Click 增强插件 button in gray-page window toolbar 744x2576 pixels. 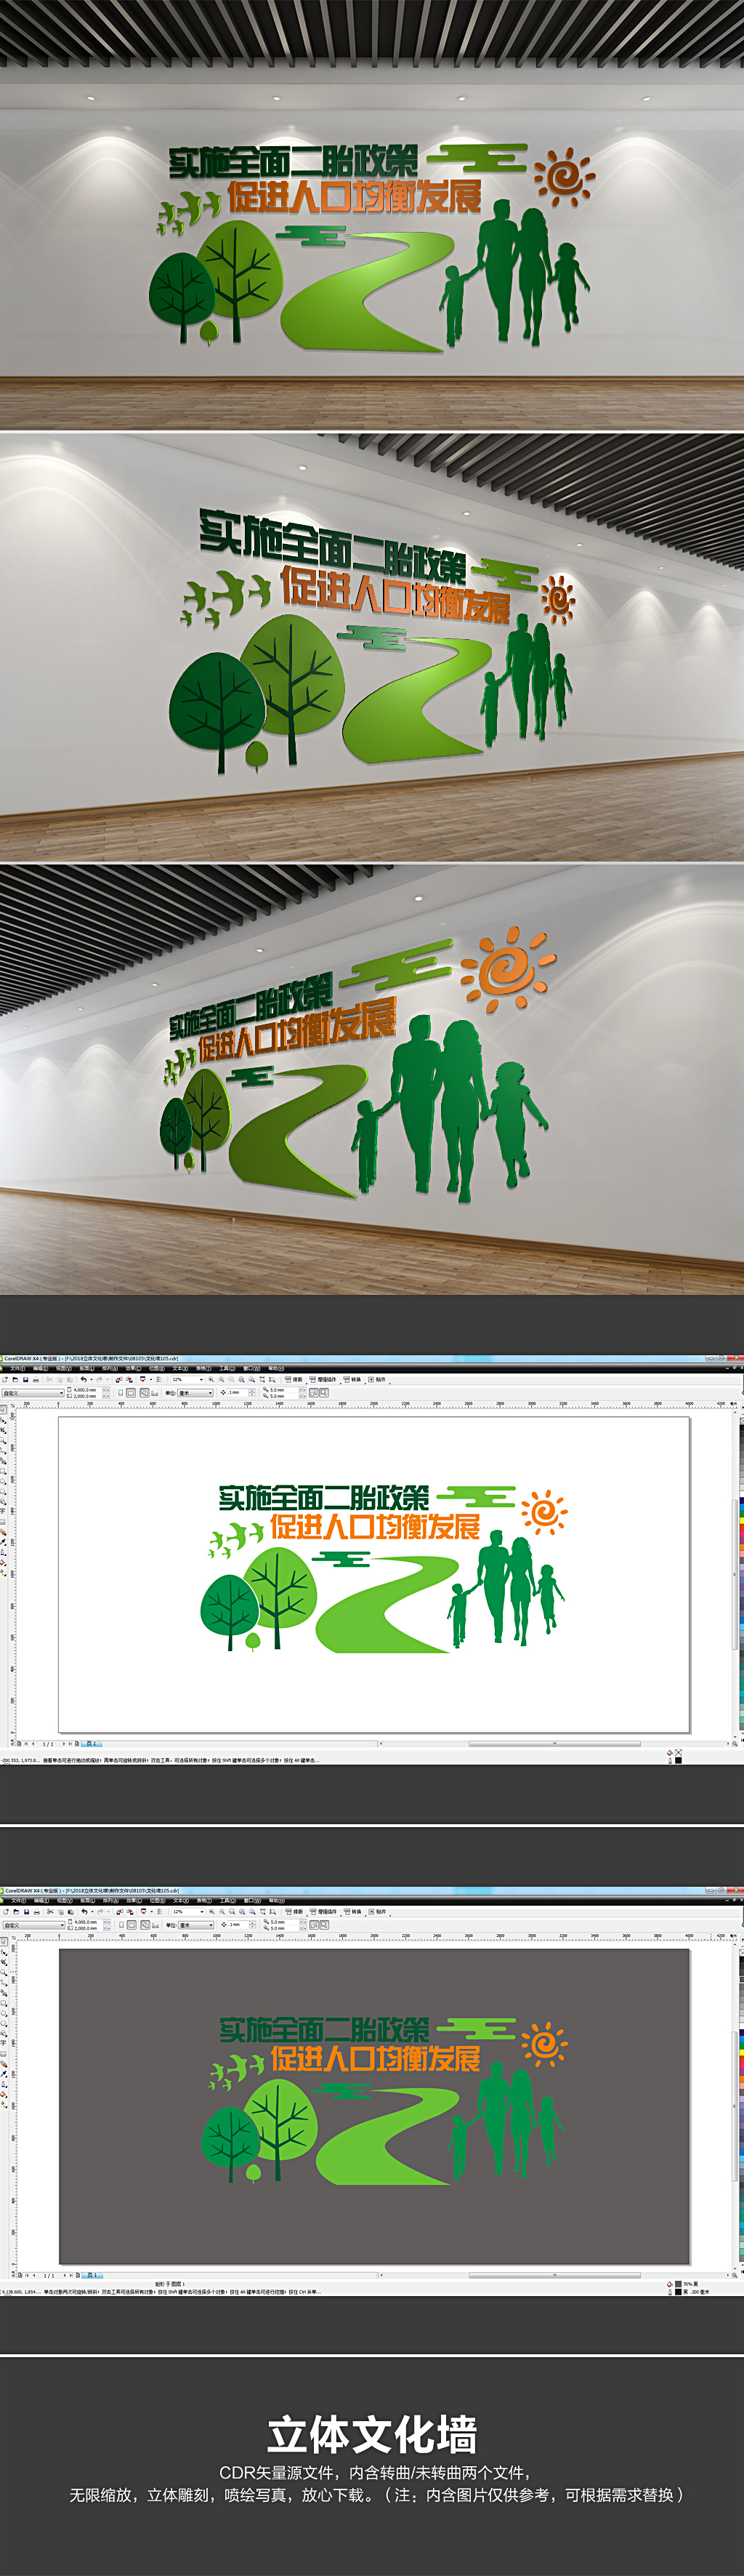(x=323, y=1911)
